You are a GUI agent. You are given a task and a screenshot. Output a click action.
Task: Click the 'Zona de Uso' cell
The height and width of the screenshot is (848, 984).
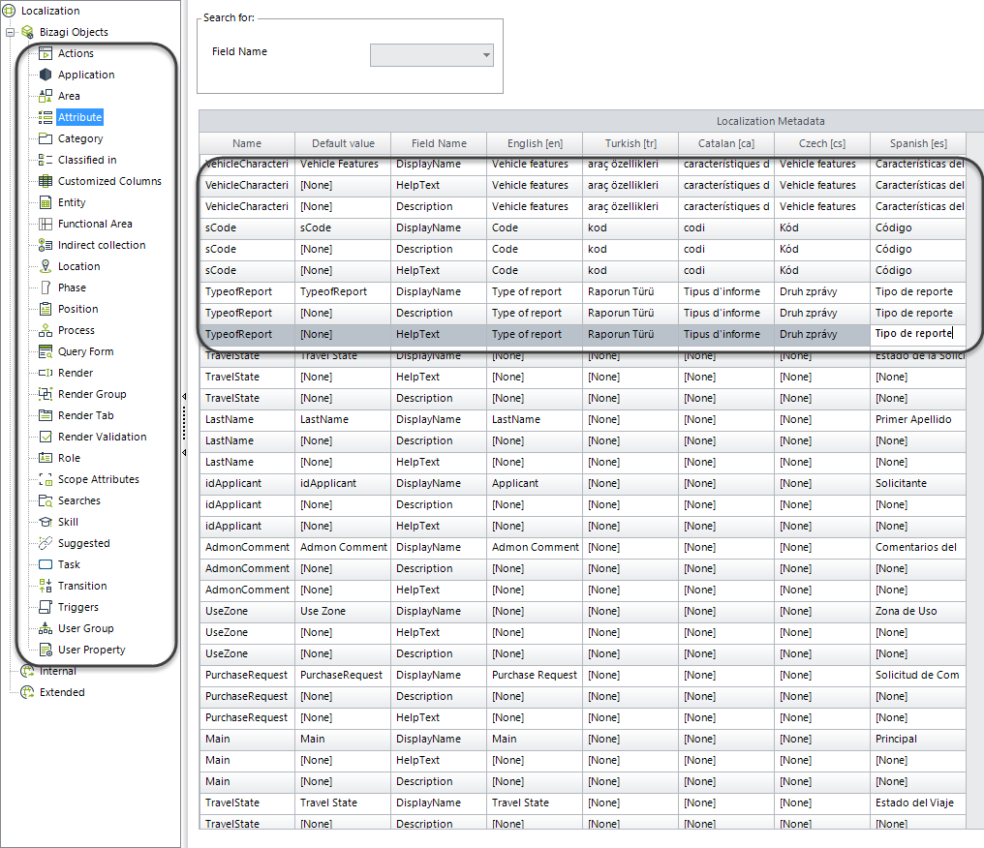tap(918, 612)
